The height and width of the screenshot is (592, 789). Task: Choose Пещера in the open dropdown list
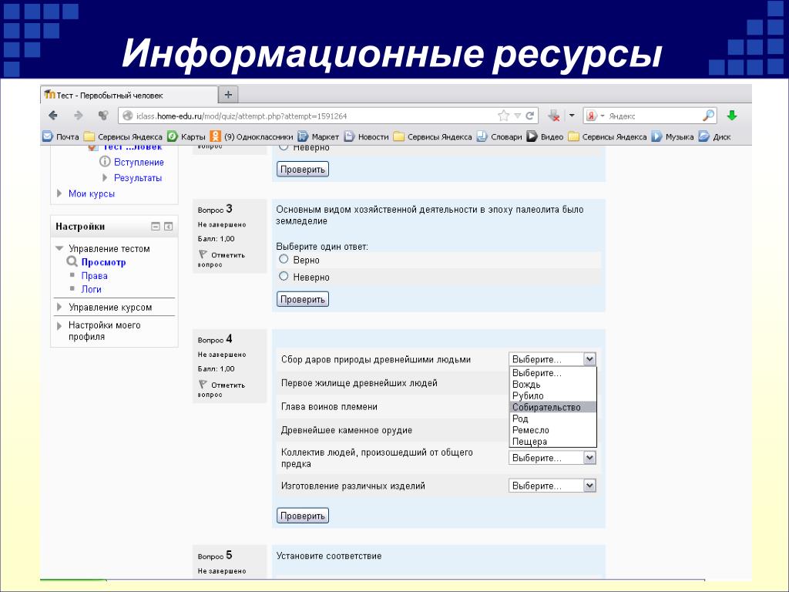click(553, 442)
